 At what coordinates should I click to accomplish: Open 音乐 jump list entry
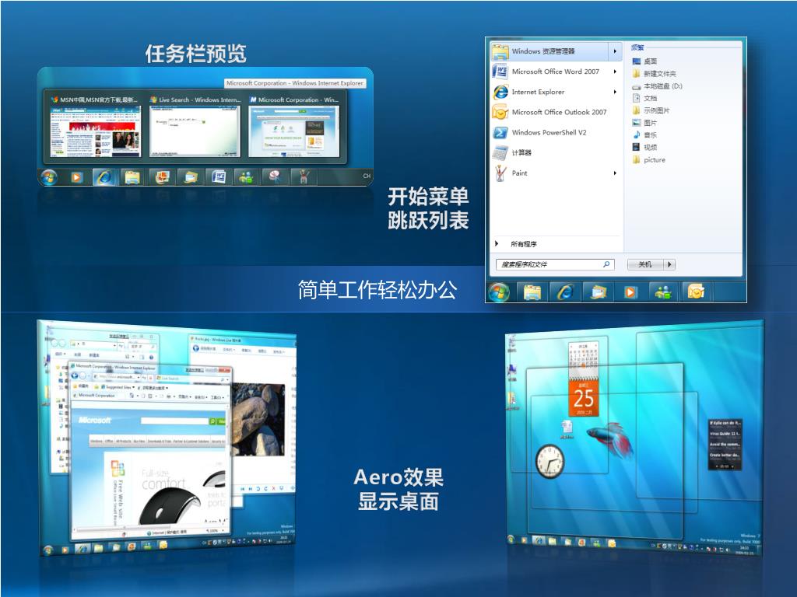[x=644, y=134]
